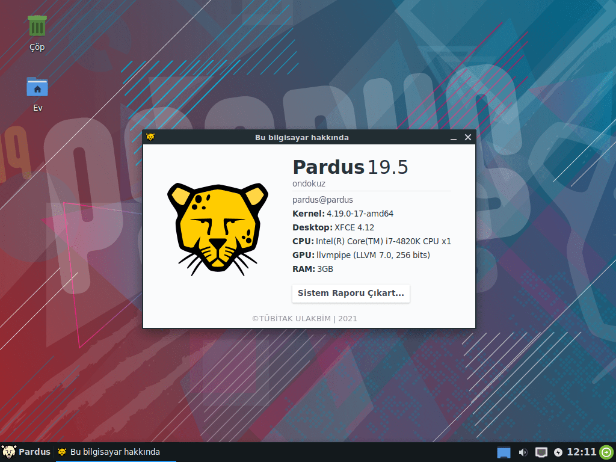Click the volume speaker icon in tray
Viewport: 616px width, 462px height.
coord(523,452)
